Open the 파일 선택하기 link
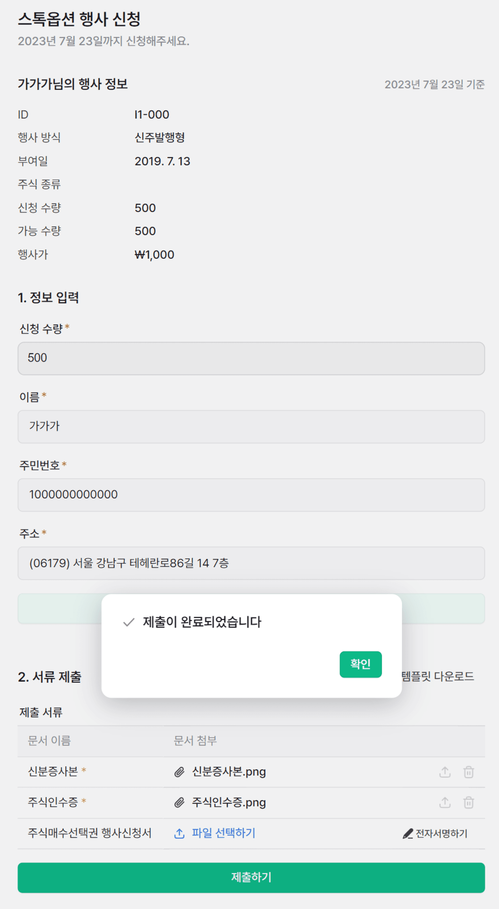Image resolution: width=499 pixels, height=909 pixels. click(x=223, y=833)
